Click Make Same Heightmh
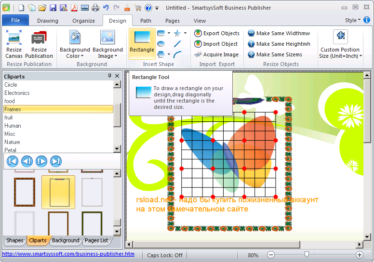Image resolution: width=374 pixels, height=262 pixels. pyautogui.click(x=279, y=44)
